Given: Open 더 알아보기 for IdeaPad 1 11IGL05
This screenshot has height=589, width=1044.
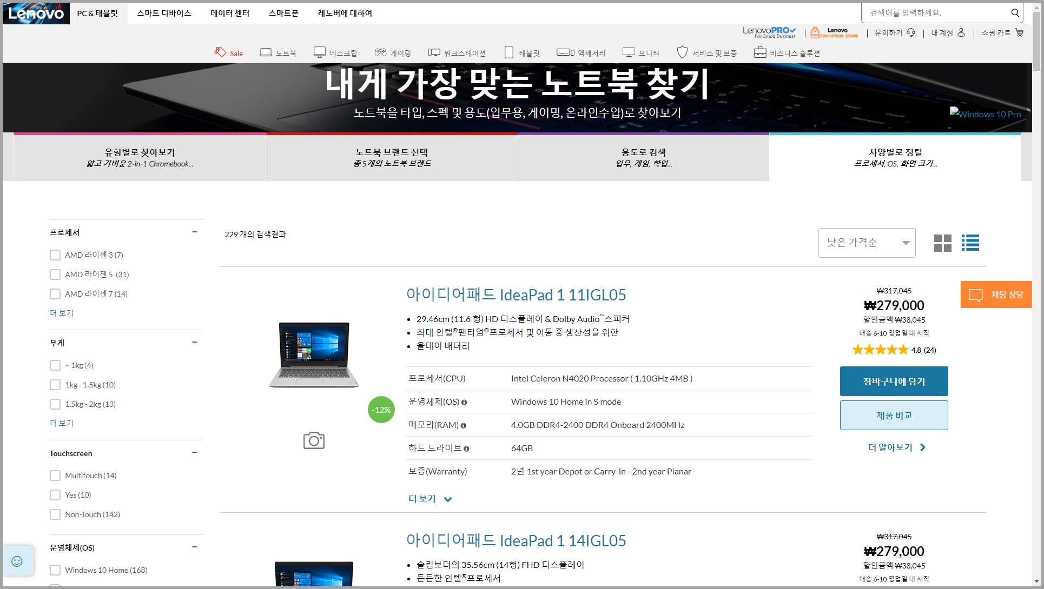Looking at the screenshot, I should coord(897,447).
